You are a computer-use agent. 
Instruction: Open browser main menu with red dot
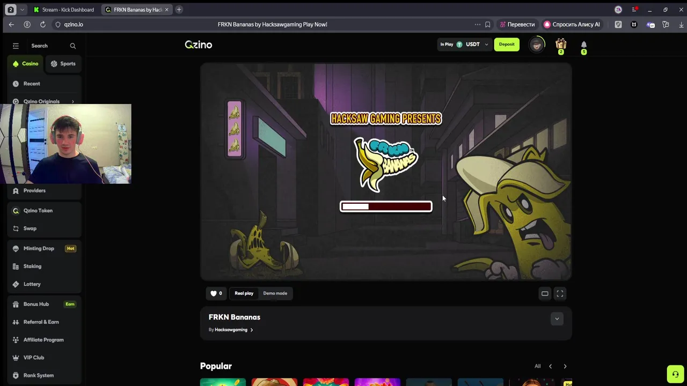coord(634,9)
